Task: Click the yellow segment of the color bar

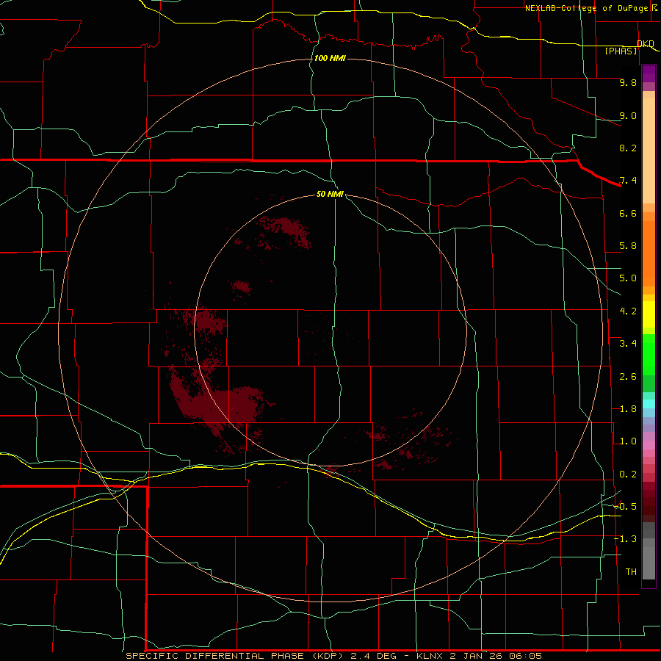Action: pos(649,314)
